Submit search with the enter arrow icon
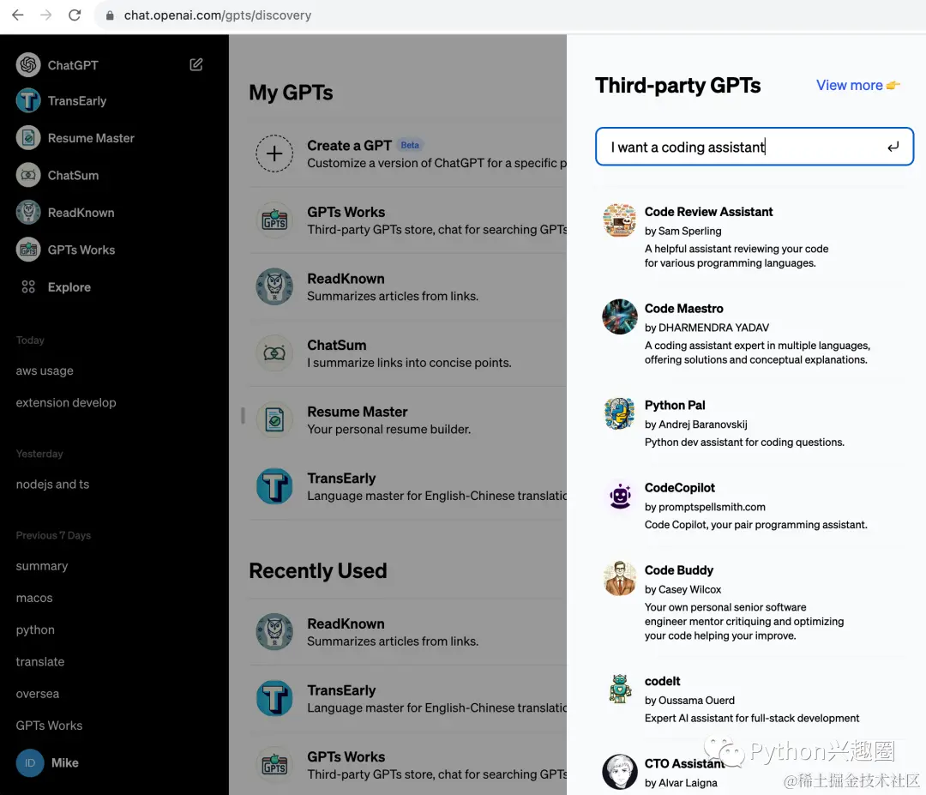Viewport: 926px width, 795px height. (893, 147)
